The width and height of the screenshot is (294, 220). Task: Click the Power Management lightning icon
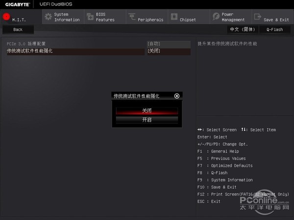[216, 17]
